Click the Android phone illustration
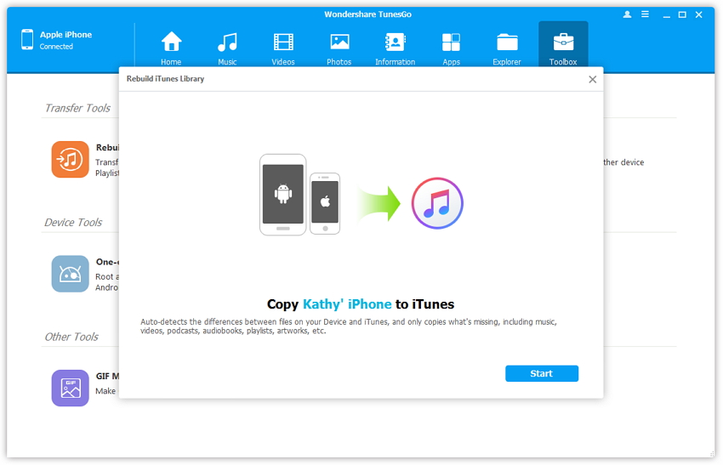Image resolution: width=723 pixels, height=465 pixels. (x=282, y=194)
